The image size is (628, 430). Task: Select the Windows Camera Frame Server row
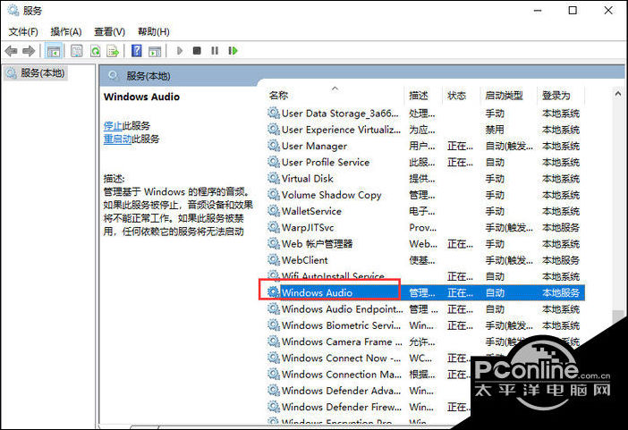(425, 341)
